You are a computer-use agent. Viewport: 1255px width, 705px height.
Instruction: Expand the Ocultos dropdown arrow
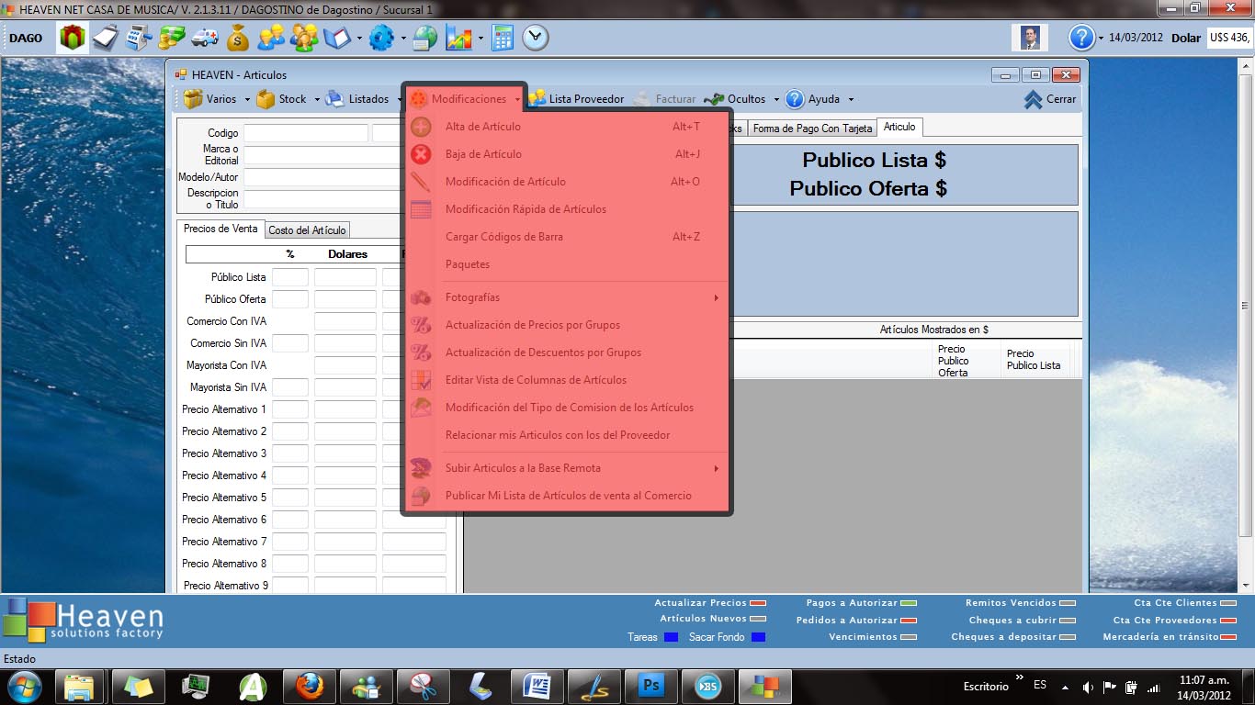pyautogui.click(x=776, y=99)
